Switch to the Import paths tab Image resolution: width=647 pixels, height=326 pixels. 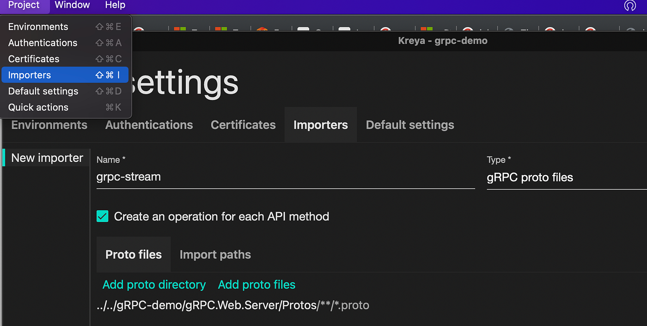[215, 255]
